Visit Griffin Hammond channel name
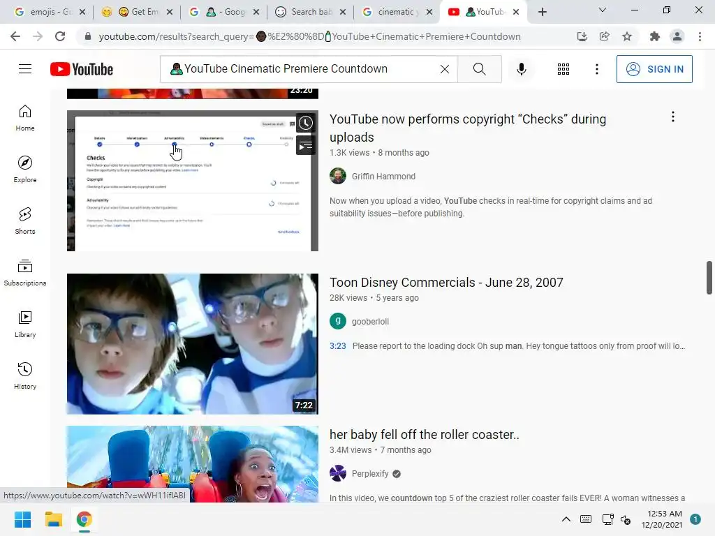 (x=383, y=177)
